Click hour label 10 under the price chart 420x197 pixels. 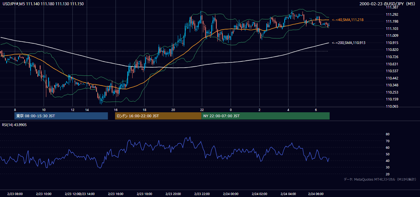coord(44,110)
